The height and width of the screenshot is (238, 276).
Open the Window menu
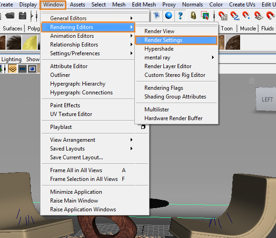click(53, 5)
